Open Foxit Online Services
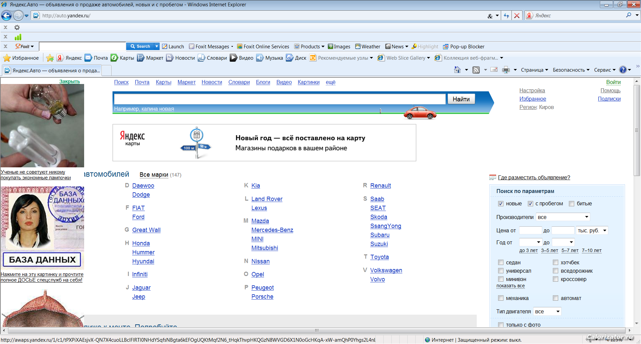This screenshot has height=344, width=641. coord(263,46)
